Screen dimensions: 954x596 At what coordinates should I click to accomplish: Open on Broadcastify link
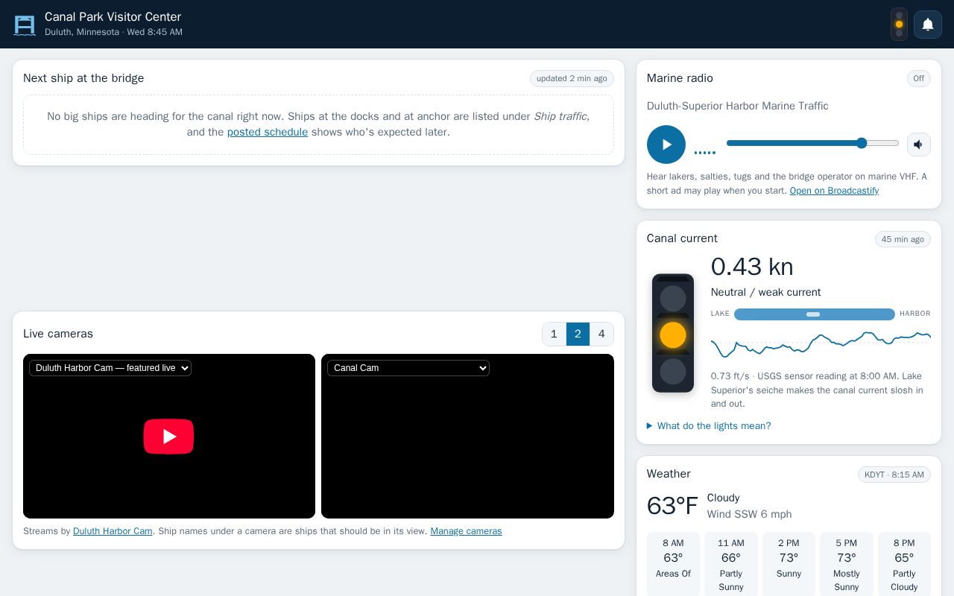tap(834, 191)
